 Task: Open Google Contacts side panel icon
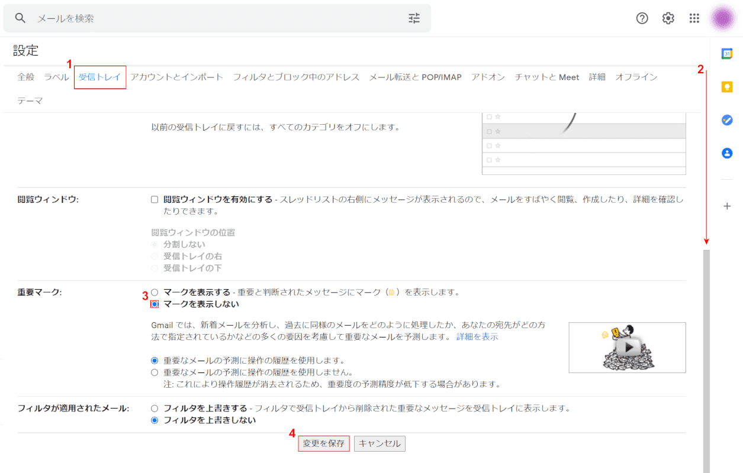(x=727, y=153)
